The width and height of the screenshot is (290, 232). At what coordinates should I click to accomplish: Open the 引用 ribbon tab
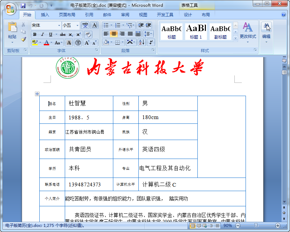(x=89, y=15)
